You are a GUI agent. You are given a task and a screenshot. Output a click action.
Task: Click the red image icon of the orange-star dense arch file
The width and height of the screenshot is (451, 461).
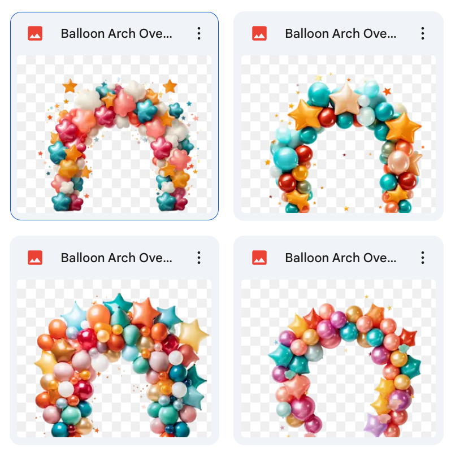(35, 258)
